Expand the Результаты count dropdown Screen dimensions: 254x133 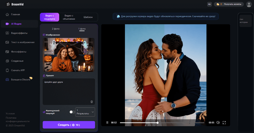coord(85,112)
